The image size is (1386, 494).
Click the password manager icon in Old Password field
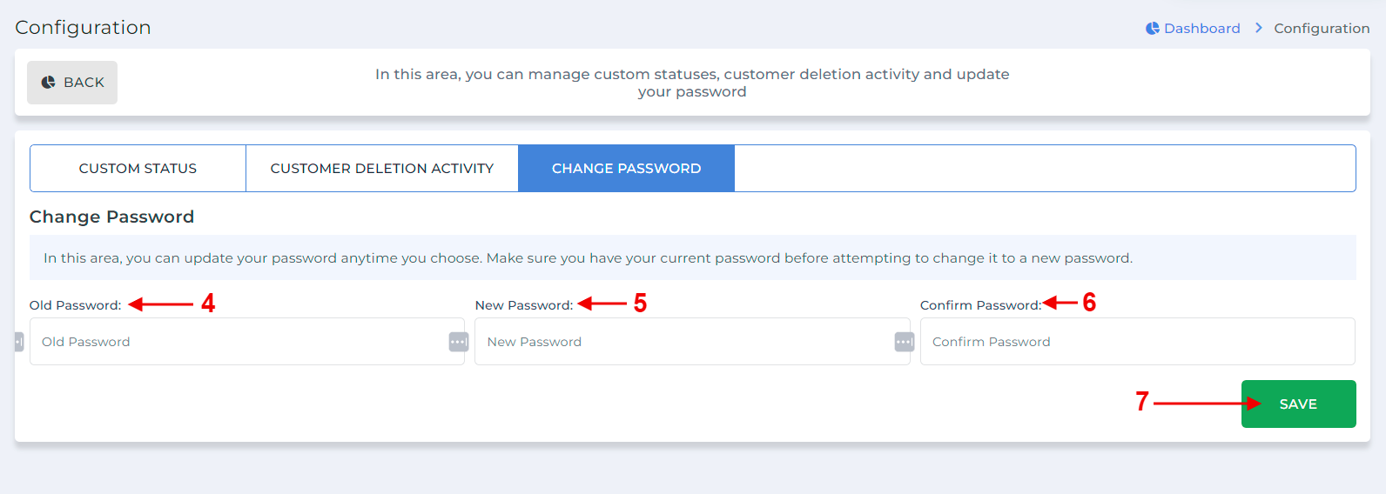[x=459, y=342]
